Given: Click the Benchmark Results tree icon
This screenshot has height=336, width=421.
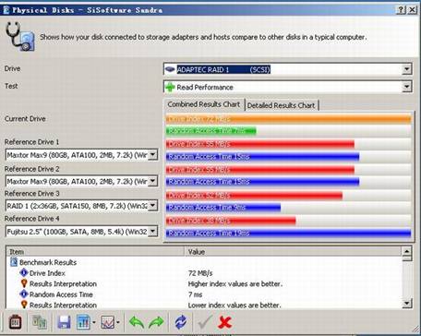Looking at the screenshot, I should click(14, 262).
